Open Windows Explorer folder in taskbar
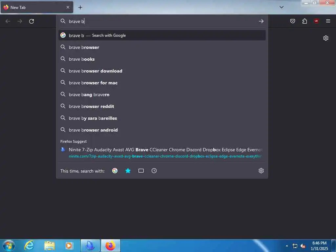The width and height of the screenshot is (336, 252). (x=50, y=245)
